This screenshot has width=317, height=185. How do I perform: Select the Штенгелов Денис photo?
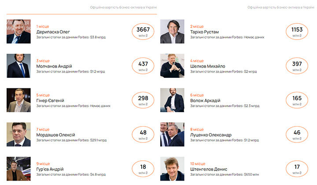tap(172, 169)
